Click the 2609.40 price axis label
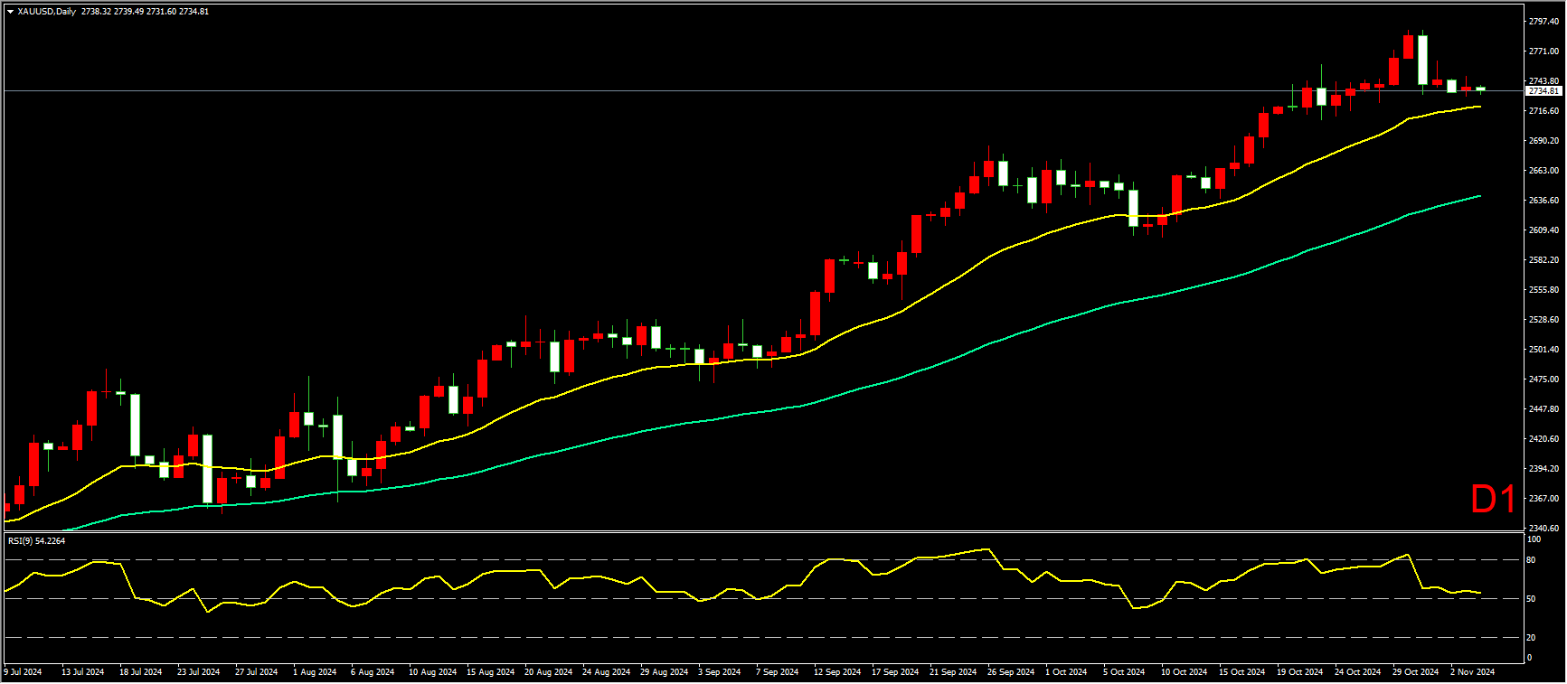Image resolution: width=1567 pixels, height=684 pixels. coord(1543,230)
